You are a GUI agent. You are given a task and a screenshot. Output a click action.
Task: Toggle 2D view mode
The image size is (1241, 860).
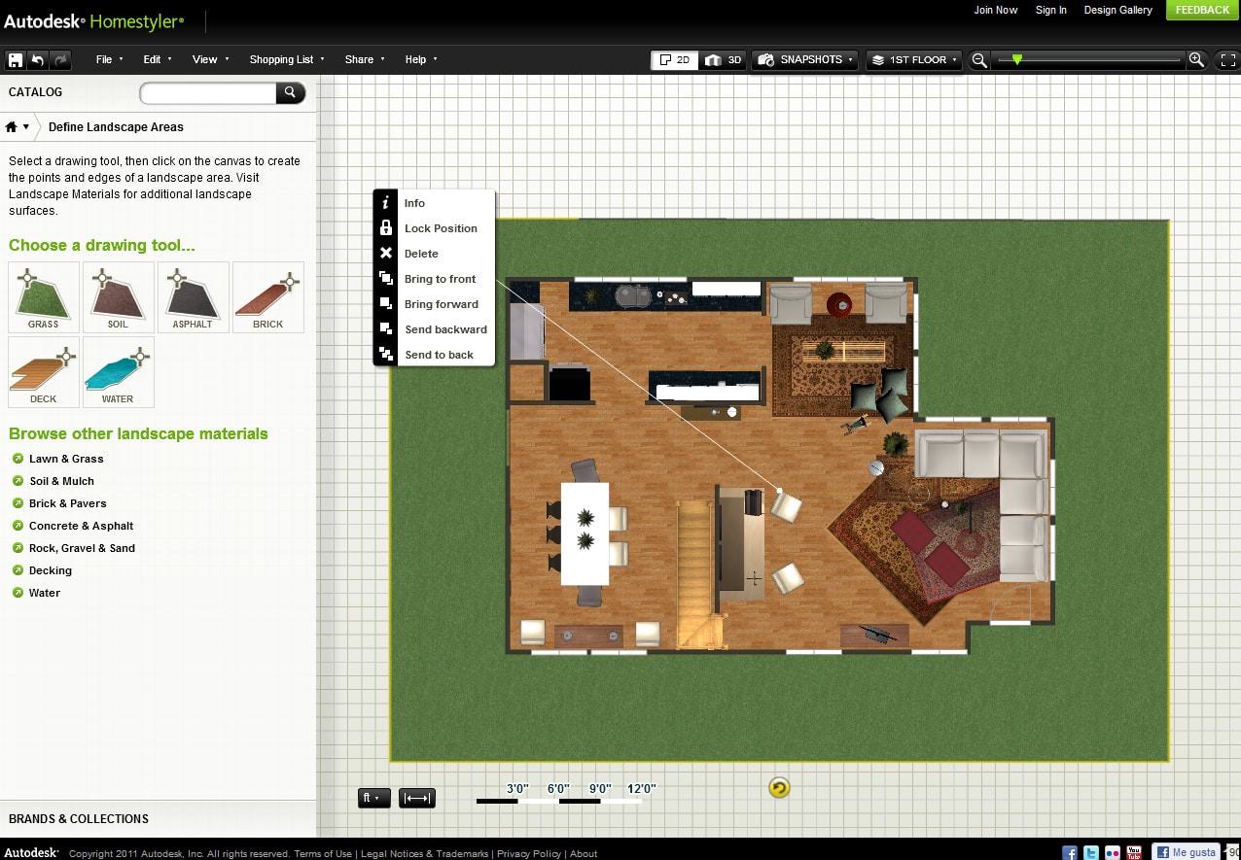(674, 59)
